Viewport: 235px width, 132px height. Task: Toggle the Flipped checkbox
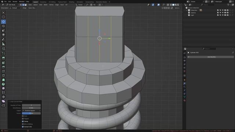tap(23, 119)
